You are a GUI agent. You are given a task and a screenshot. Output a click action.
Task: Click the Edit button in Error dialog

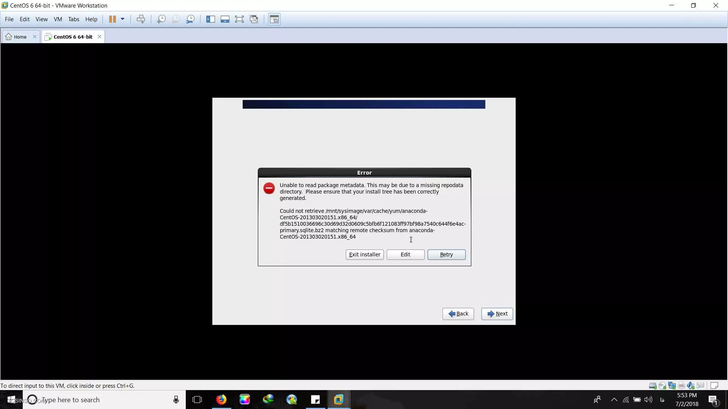point(405,254)
